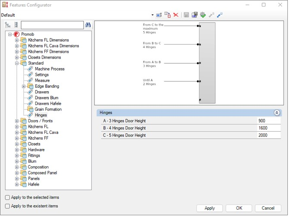Click the collapse all tree icon
The image size is (290, 217).
(x=16, y=25)
